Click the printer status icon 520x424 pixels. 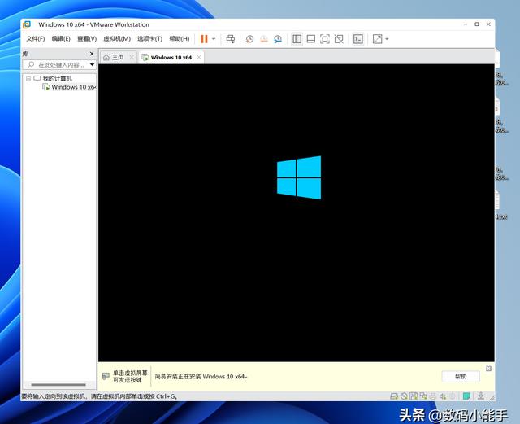coord(433,396)
